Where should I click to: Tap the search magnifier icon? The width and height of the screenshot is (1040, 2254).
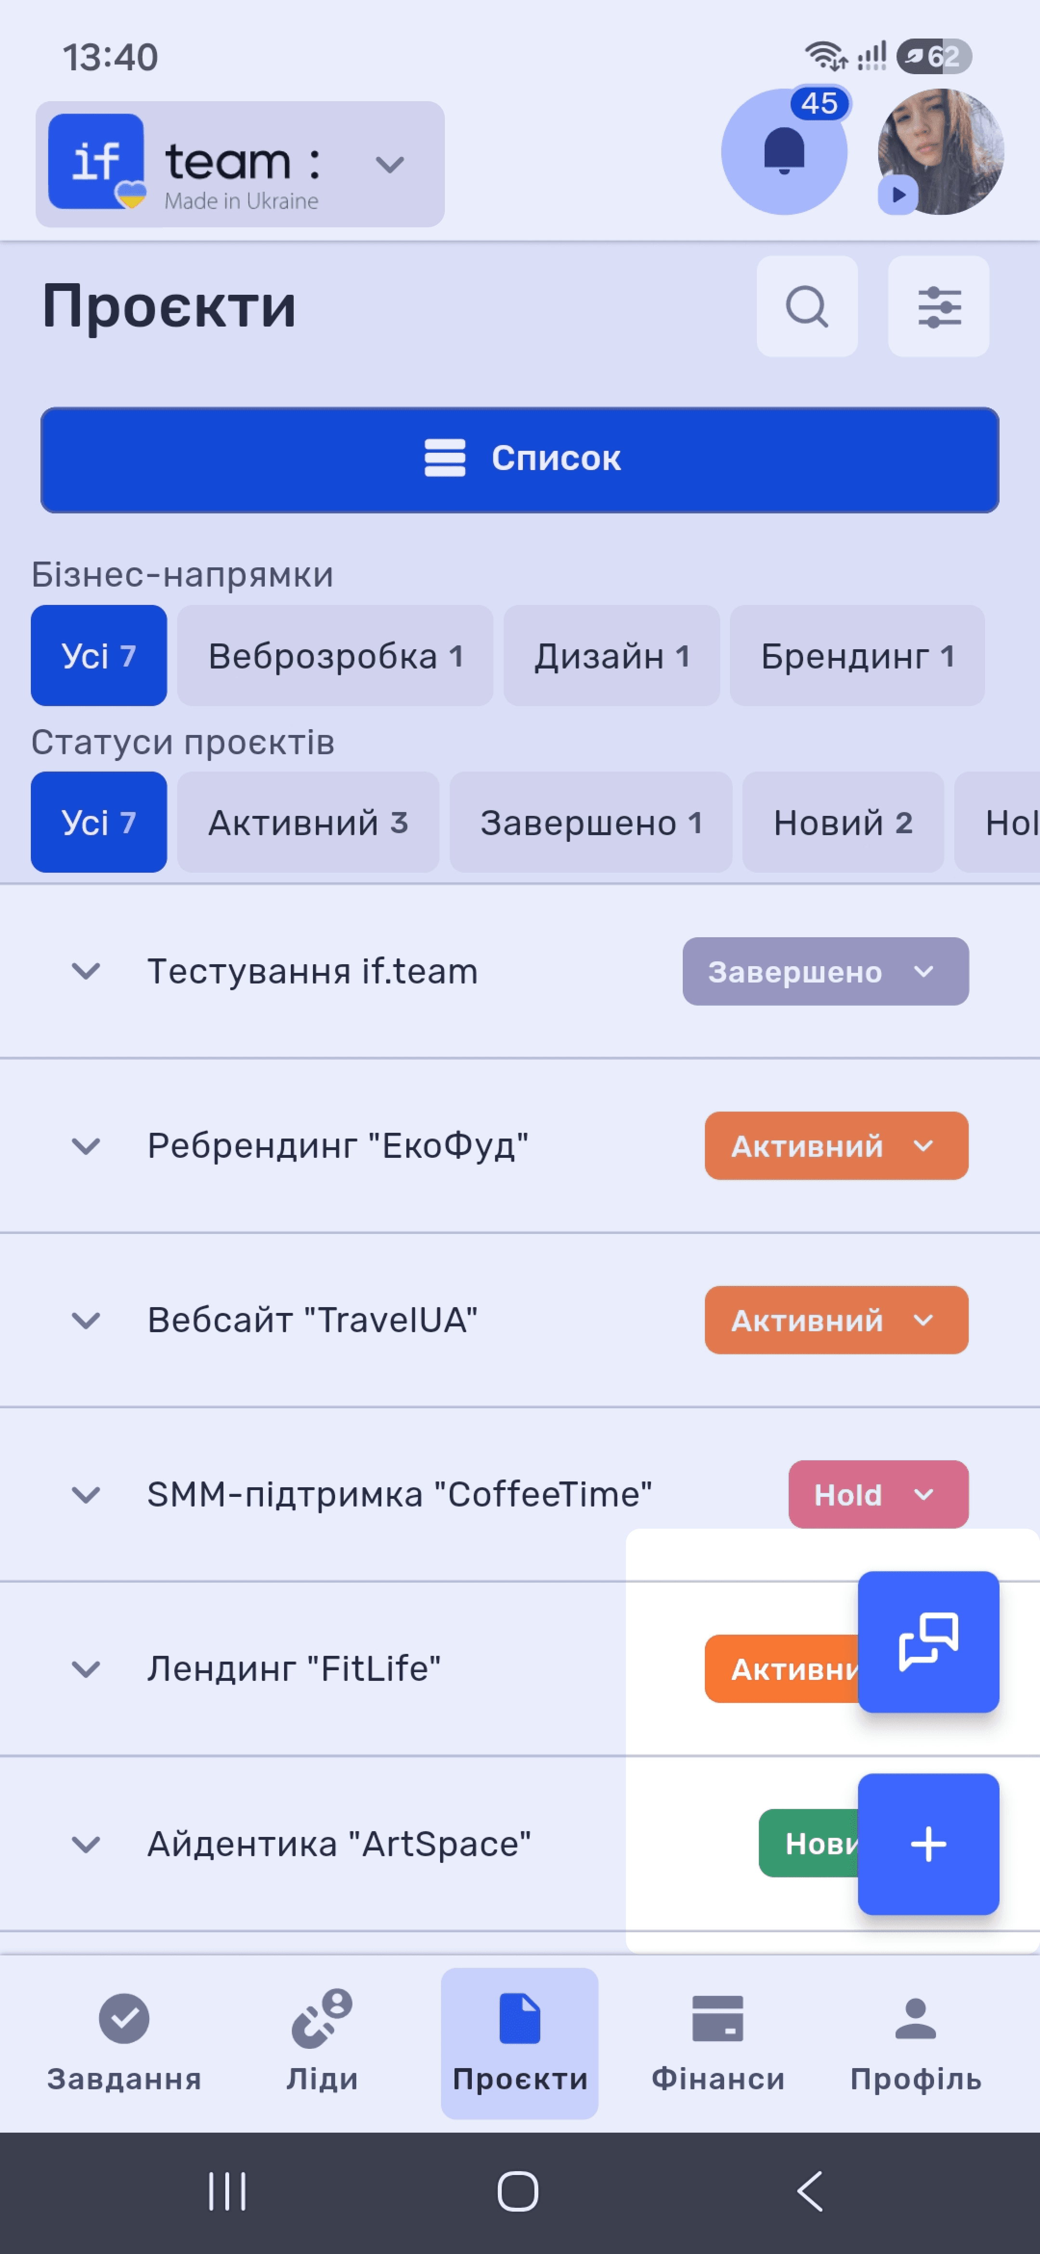pyautogui.click(x=806, y=306)
